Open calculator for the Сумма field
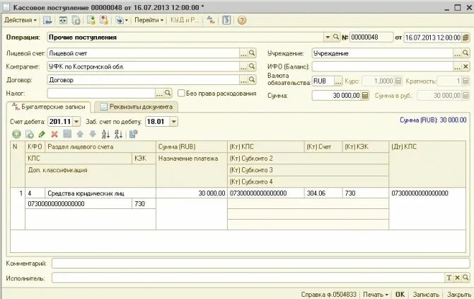 coord(365,96)
